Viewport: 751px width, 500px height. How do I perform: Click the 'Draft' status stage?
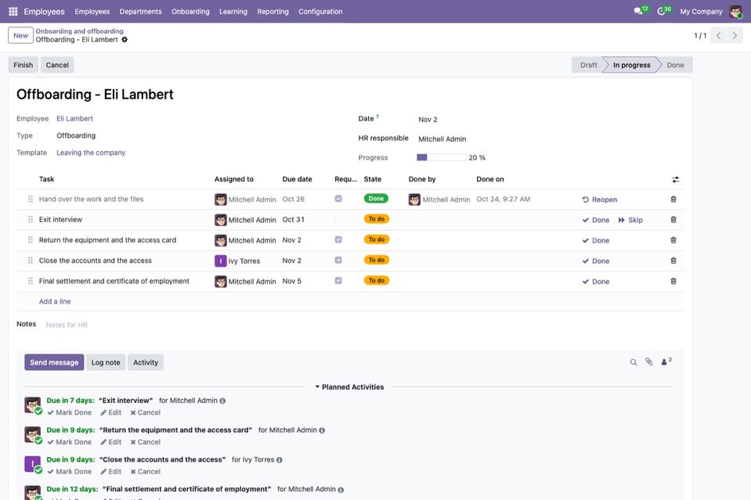tap(589, 65)
